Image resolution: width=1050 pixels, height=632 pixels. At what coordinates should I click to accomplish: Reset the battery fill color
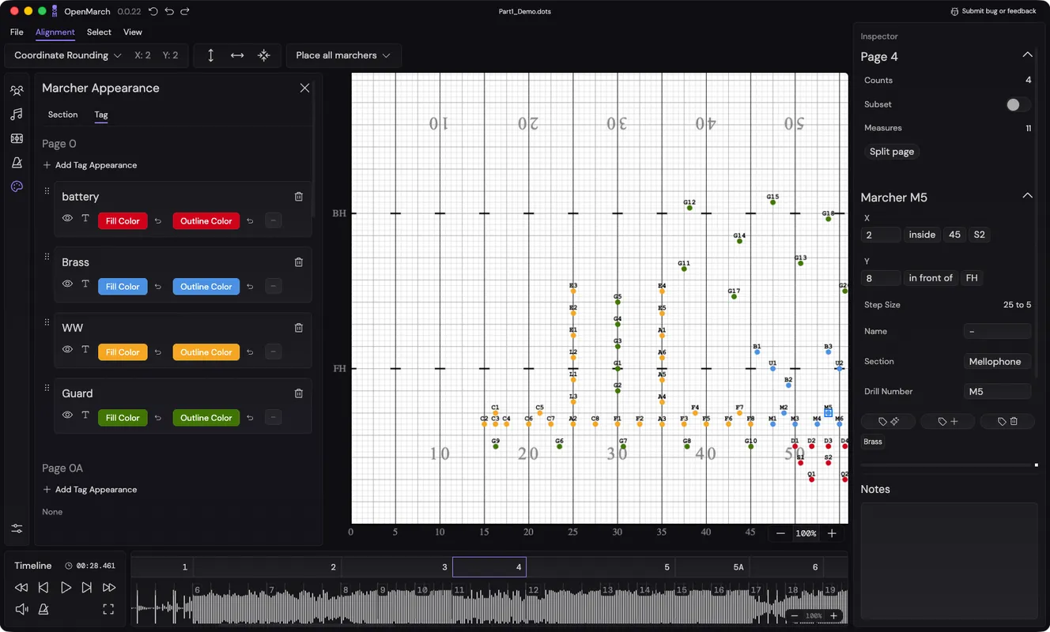click(158, 221)
